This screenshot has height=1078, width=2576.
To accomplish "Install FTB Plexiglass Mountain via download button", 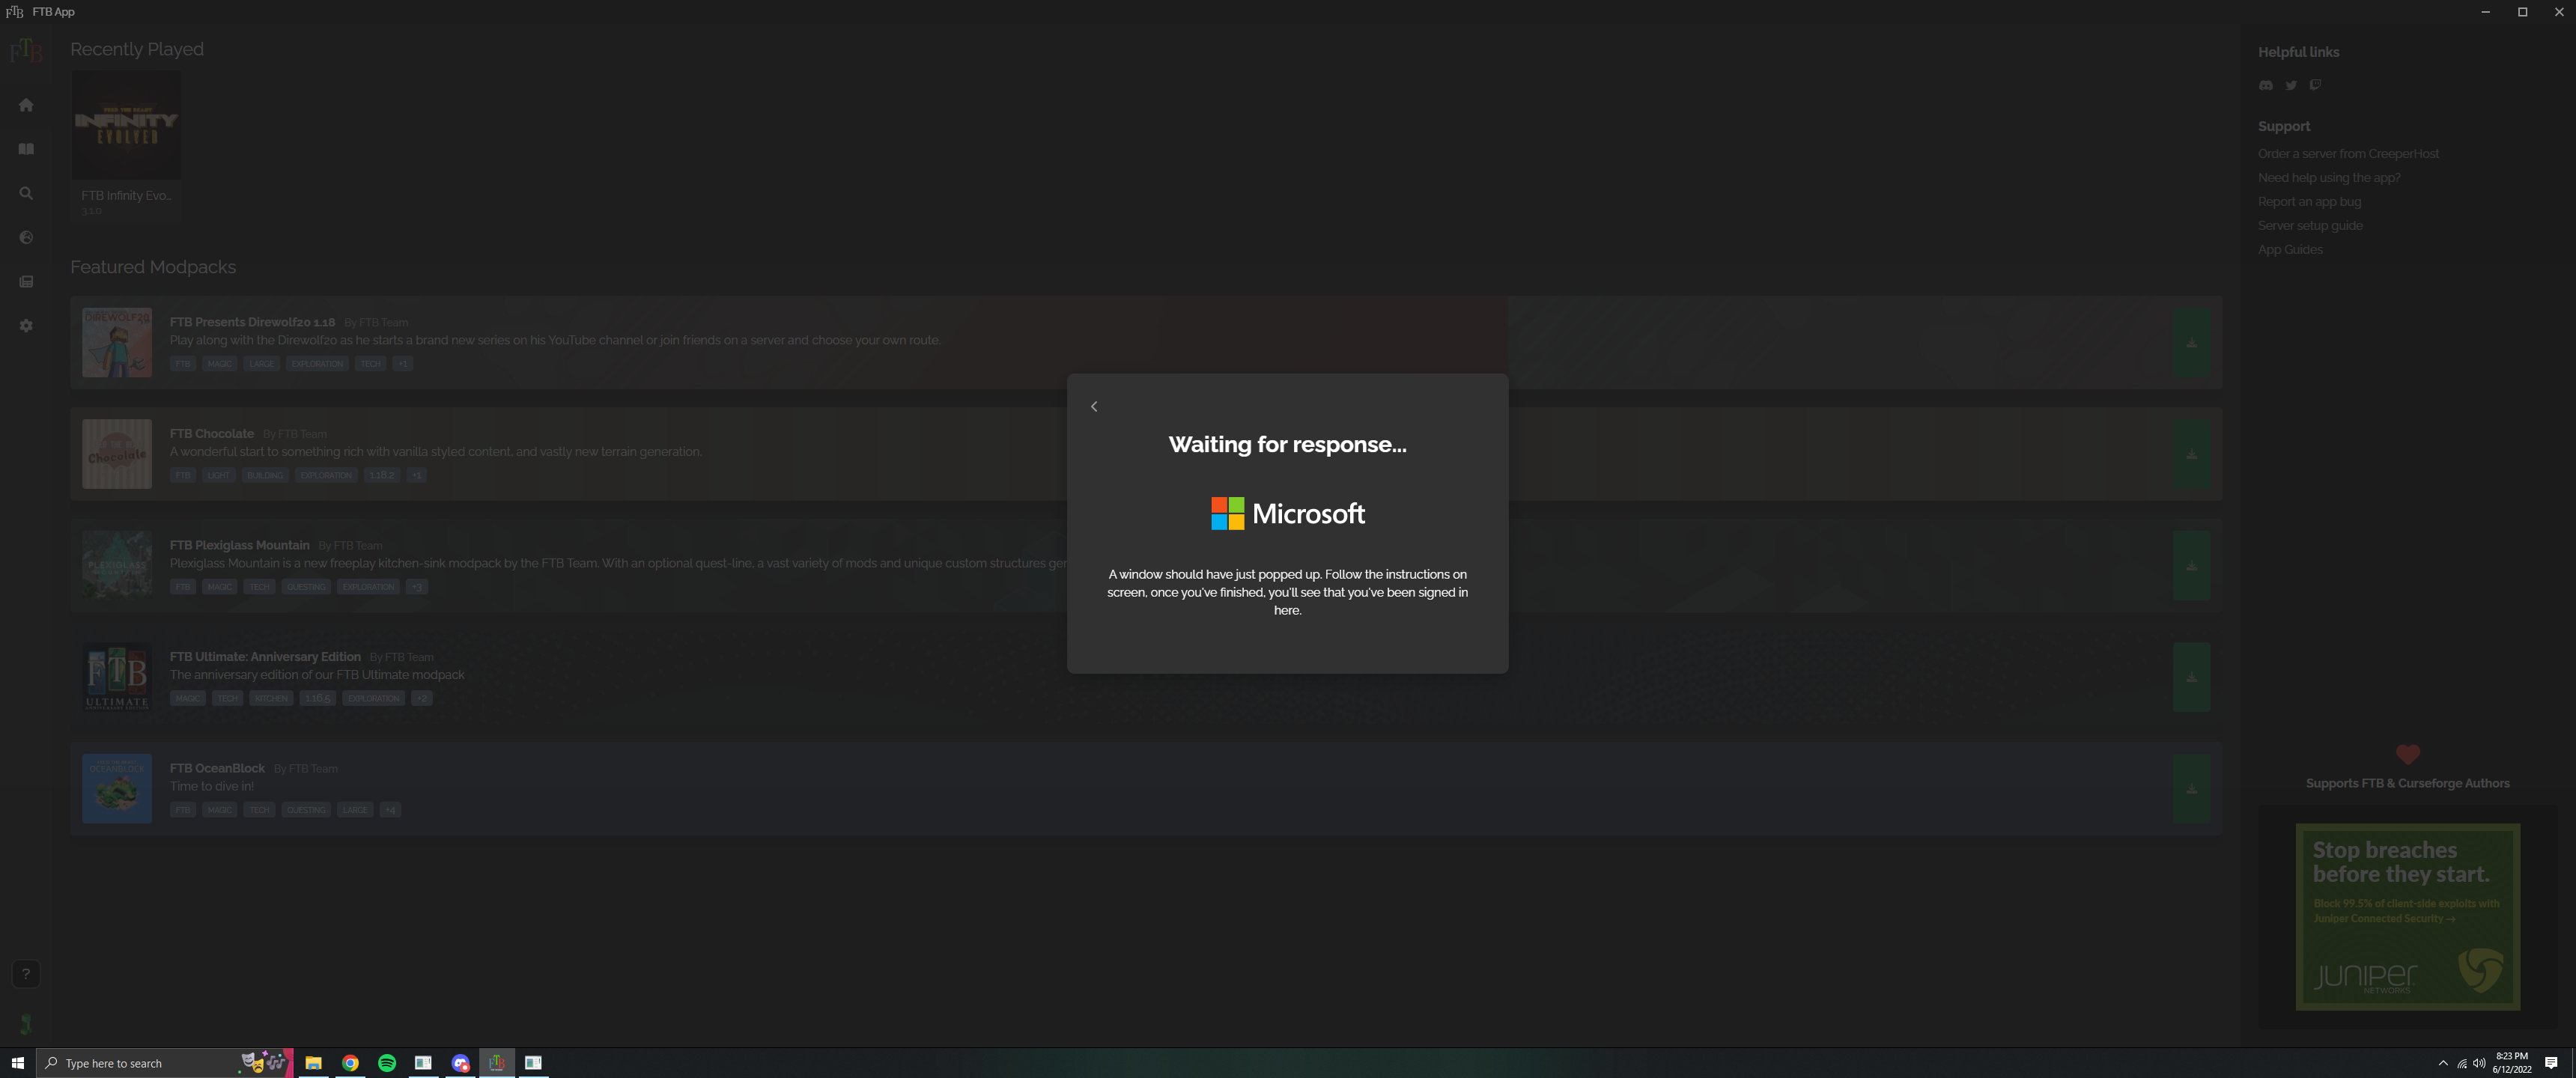I will (2191, 566).
